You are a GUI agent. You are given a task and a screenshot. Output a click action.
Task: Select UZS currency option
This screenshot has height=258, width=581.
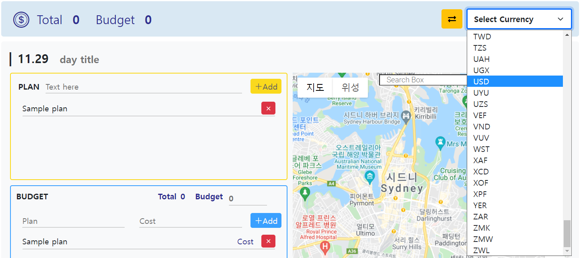coord(515,104)
